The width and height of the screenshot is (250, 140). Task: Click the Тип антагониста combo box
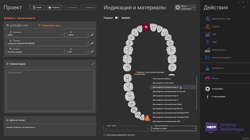[x=173, y=128]
